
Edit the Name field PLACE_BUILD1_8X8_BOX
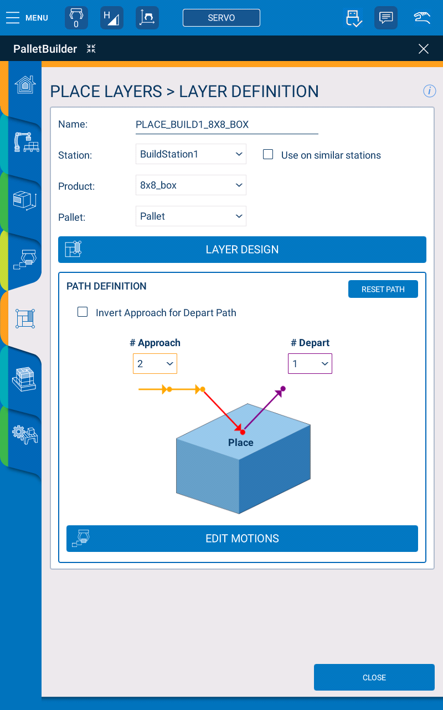point(226,125)
